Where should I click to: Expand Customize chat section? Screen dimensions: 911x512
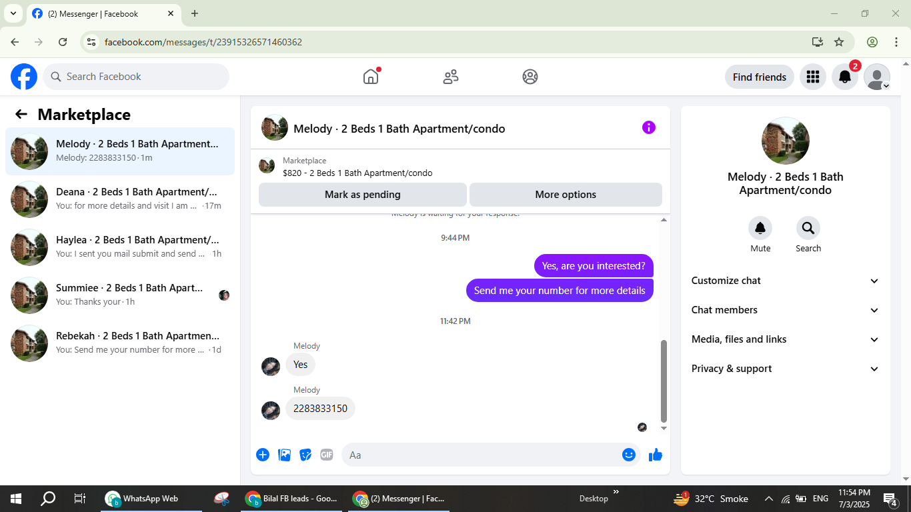[x=786, y=281]
